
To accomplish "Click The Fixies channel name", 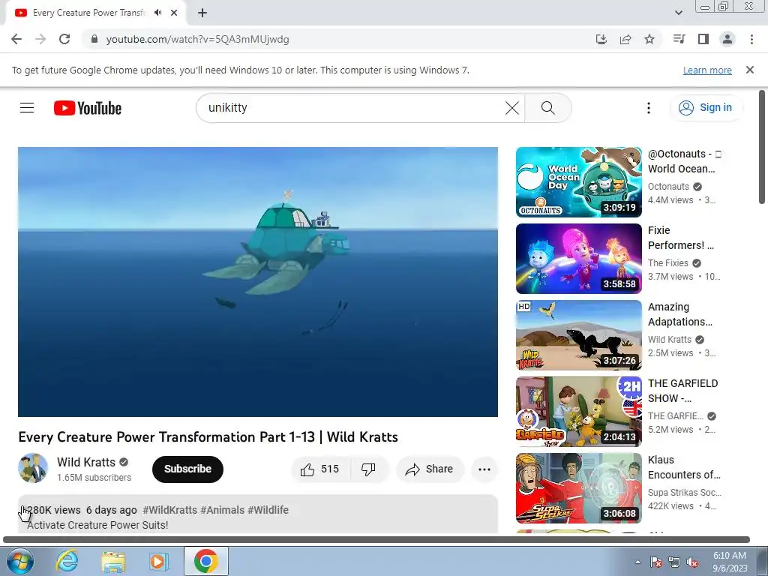I will (x=667, y=263).
